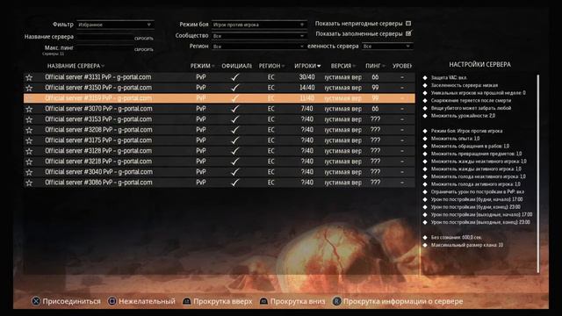Viewport: 562px width, 316px height.
Task: Click the star next to server #3040
Action: click(29, 172)
